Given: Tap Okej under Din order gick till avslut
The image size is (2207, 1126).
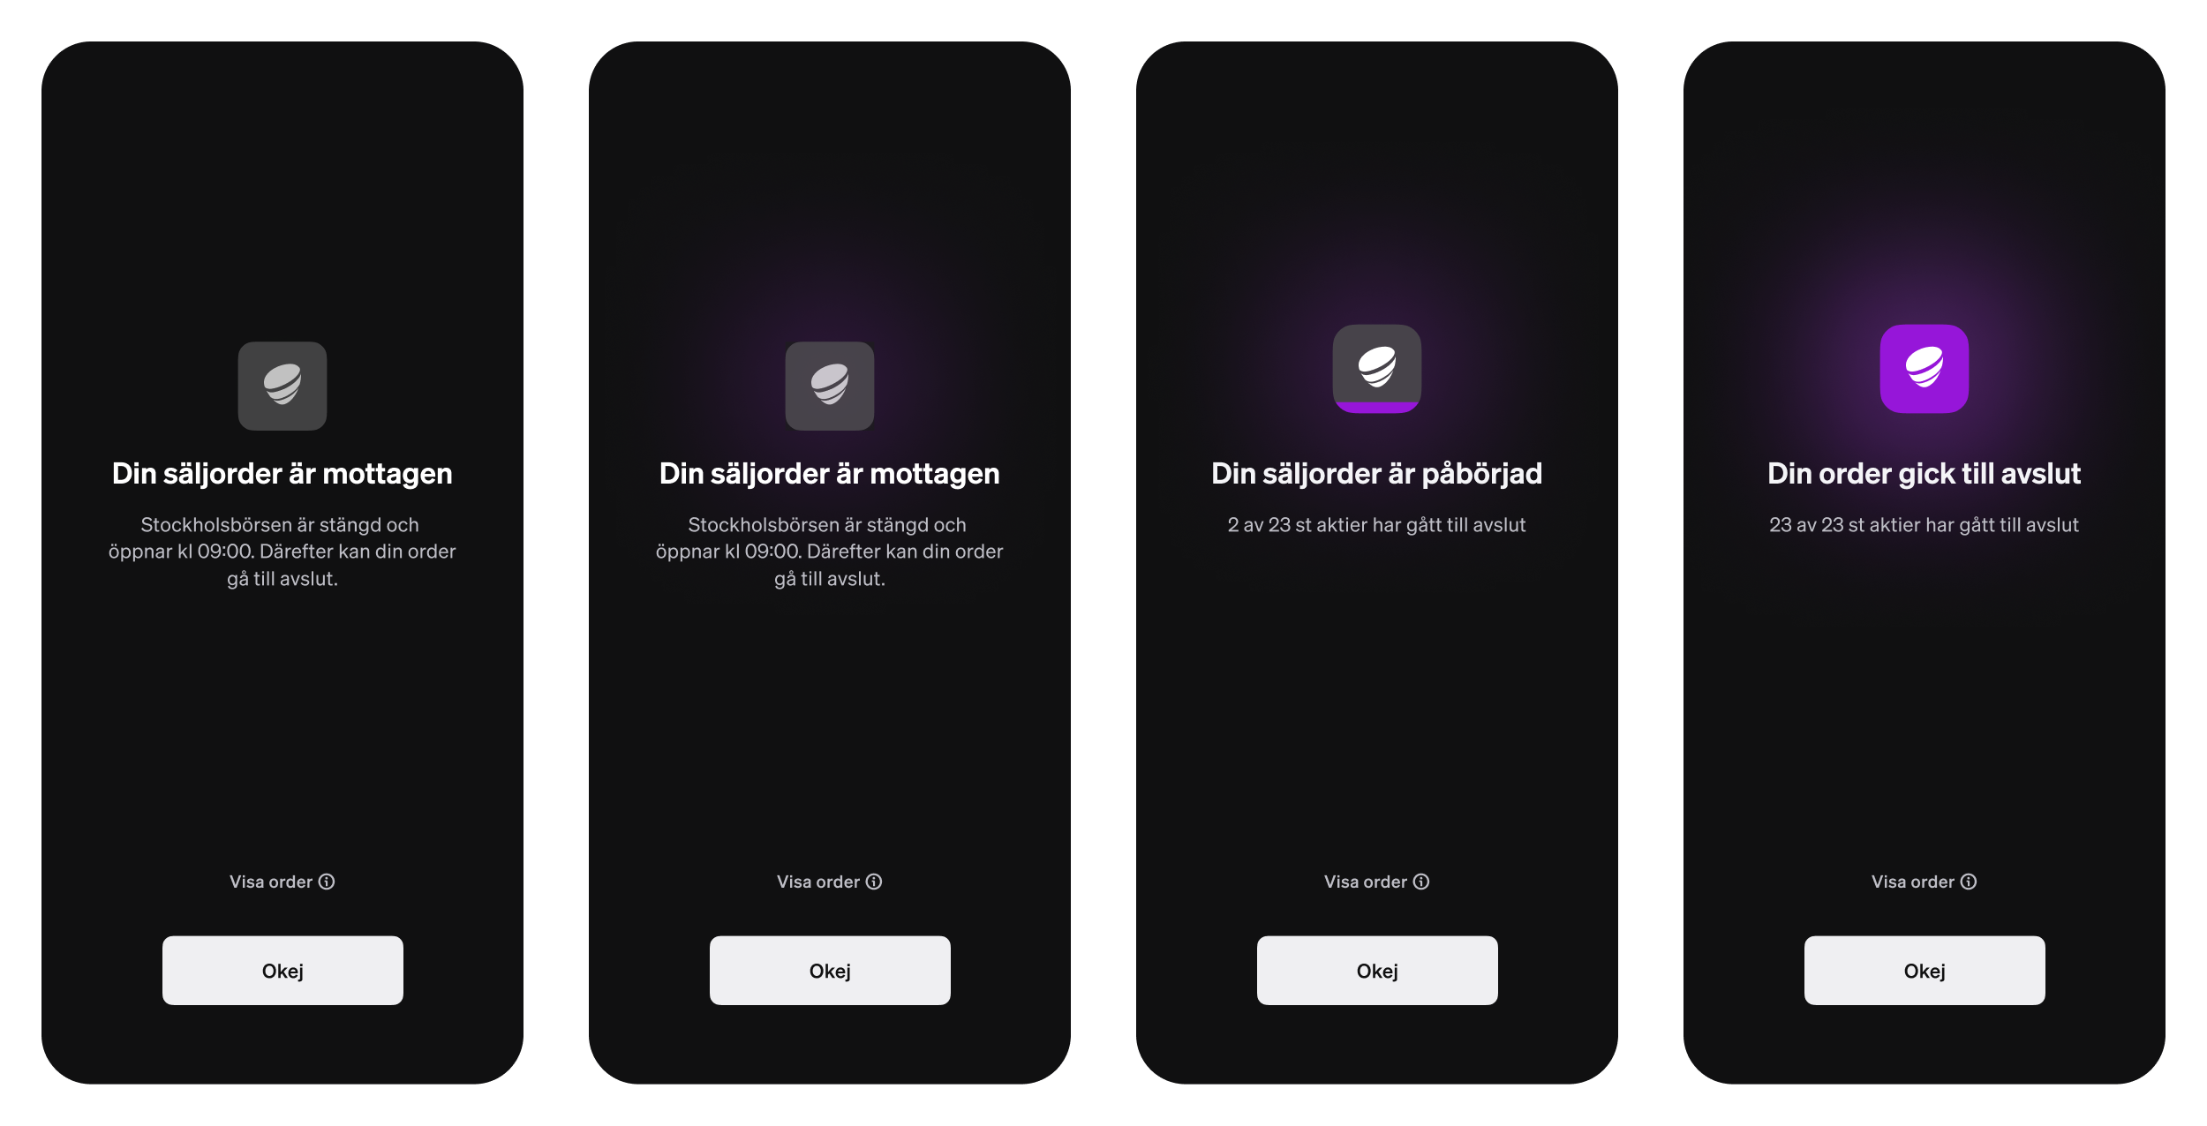Looking at the screenshot, I should click(1925, 971).
